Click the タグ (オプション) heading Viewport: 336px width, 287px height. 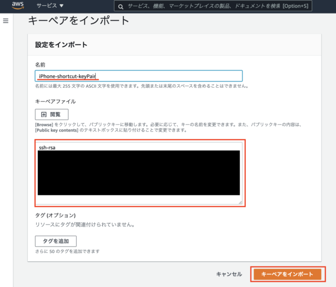[55, 215]
